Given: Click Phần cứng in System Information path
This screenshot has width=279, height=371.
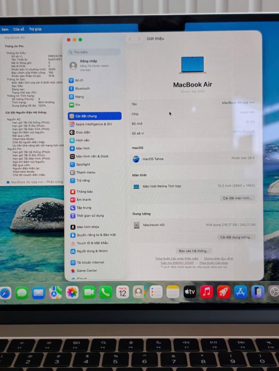Looking at the screenshot, I should [x=55, y=182].
